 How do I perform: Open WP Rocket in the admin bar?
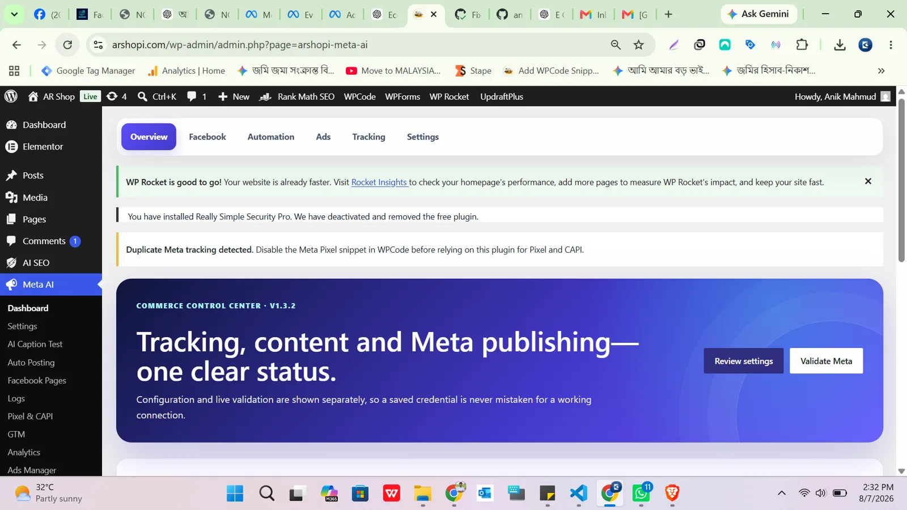tap(449, 96)
